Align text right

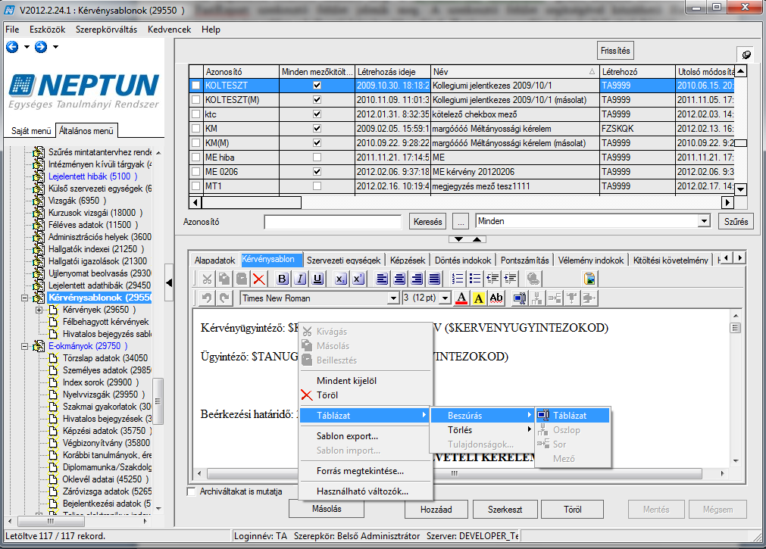coord(417,279)
